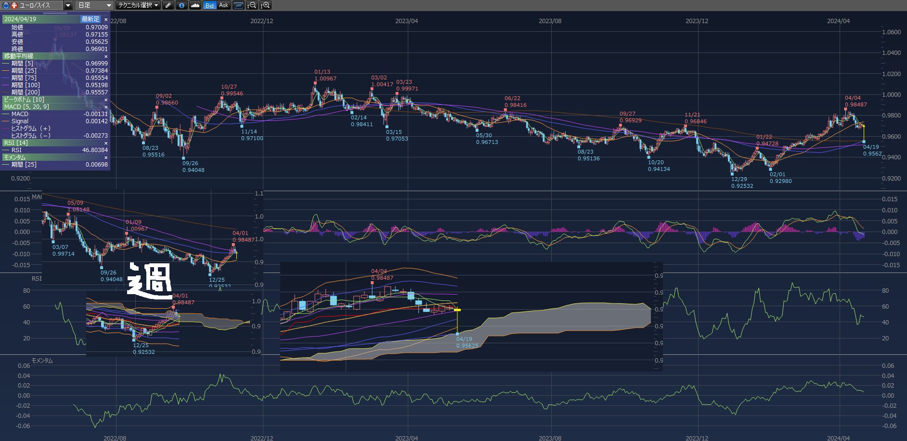Click the mountain chart-type icon
Image resolution: width=907 pixels, height=441 pixels.
[195, 5]
